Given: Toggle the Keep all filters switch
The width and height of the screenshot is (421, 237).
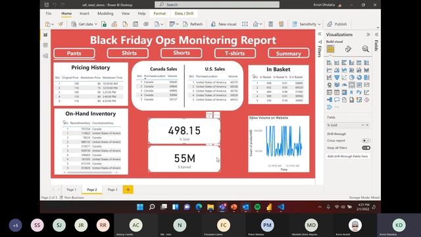Looking at the screenshot, I should point(366,147).
